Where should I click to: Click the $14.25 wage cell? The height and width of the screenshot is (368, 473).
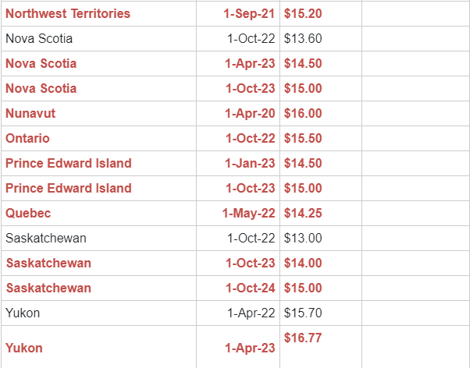[x=304, y=214]
